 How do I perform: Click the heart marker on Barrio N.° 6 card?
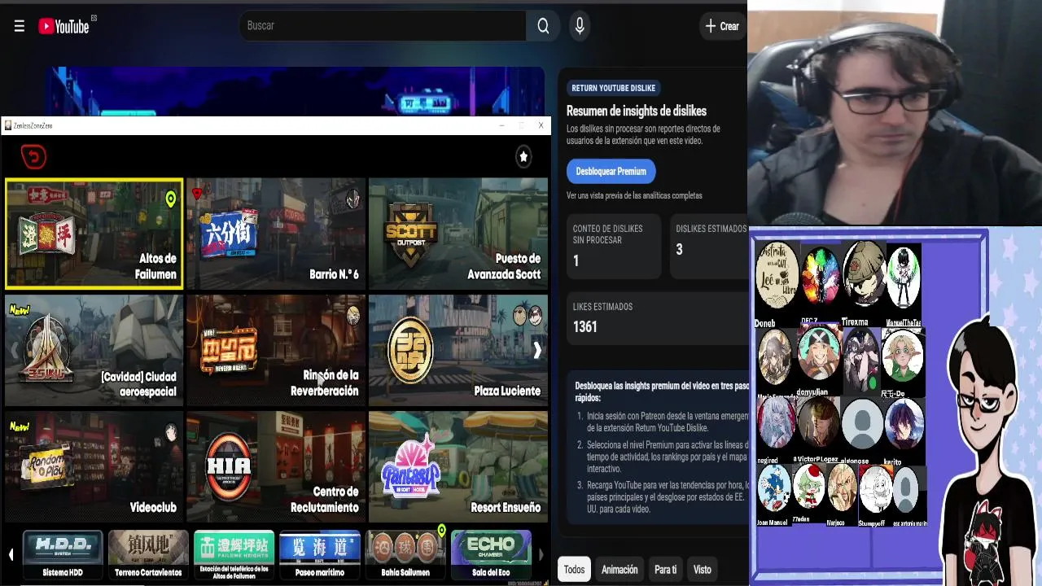point(196,194)
